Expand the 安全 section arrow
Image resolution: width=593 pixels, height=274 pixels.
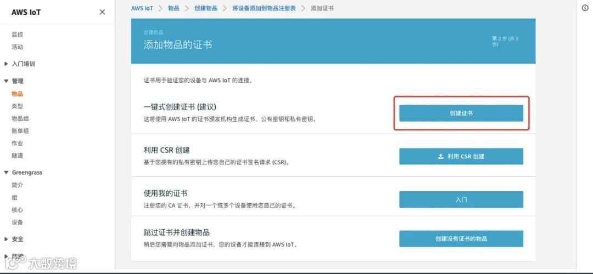click(x=6, y=239)
